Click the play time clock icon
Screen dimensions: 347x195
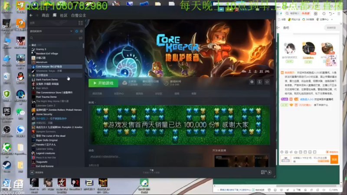coord(166,83)
